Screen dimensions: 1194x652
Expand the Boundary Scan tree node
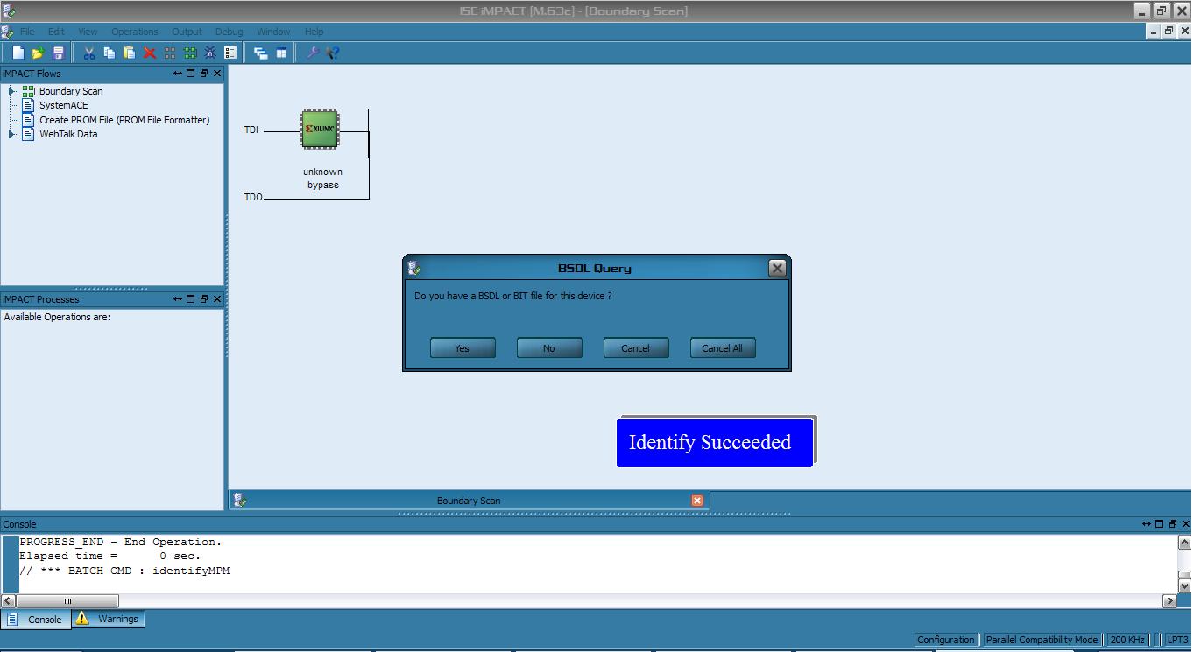pos(11,91)
